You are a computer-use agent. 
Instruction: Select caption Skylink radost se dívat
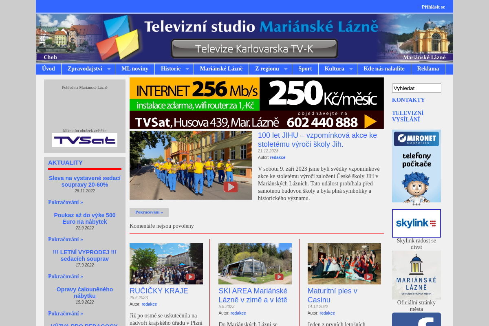(416, 244)
